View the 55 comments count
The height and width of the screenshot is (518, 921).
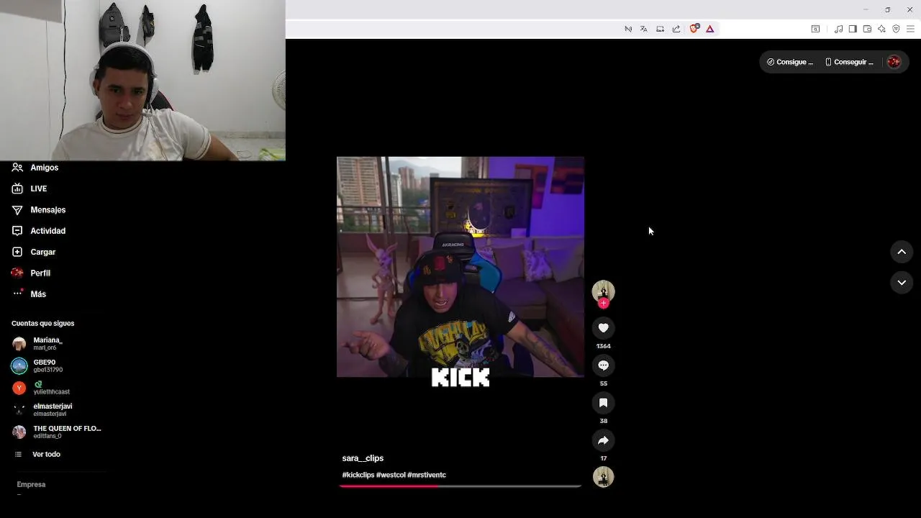(603, 383)
